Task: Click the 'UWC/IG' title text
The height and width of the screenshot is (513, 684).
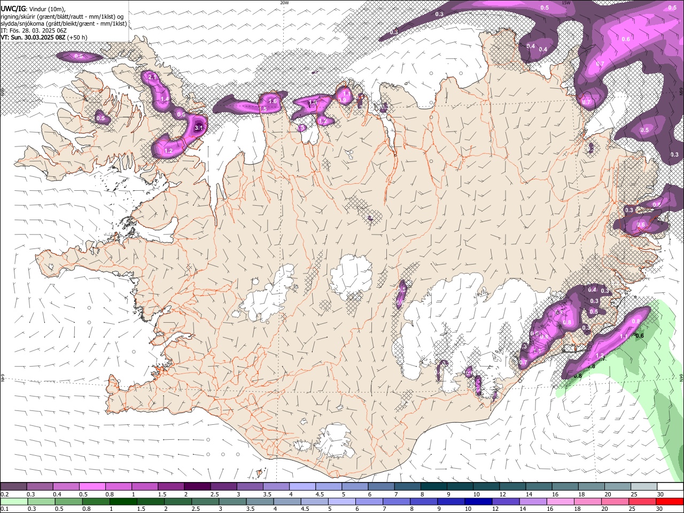Action: pyautogui.click(x=13, y=9)
